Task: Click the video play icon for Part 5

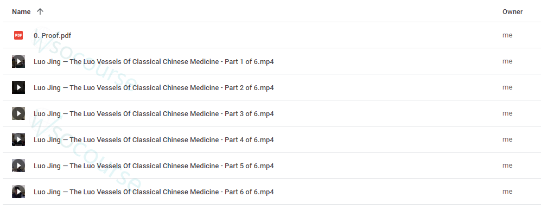Action: tap(18, 166)
